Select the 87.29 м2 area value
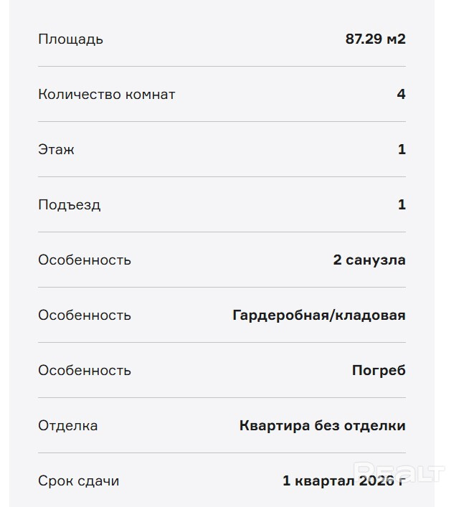Screen dimensions: 469x507 [375, 39]
